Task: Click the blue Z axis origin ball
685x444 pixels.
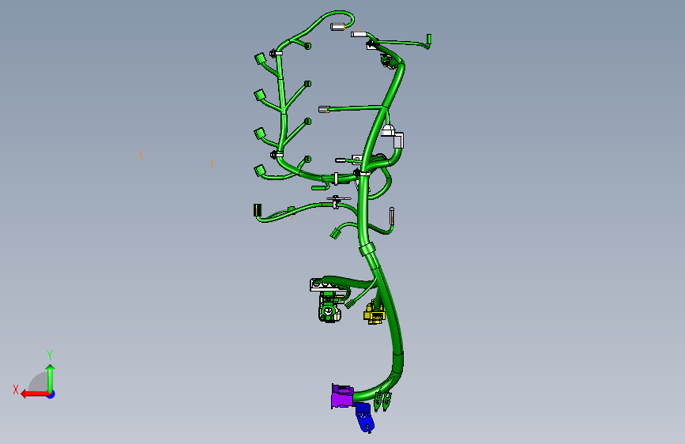Action: (x=51, y=394)
